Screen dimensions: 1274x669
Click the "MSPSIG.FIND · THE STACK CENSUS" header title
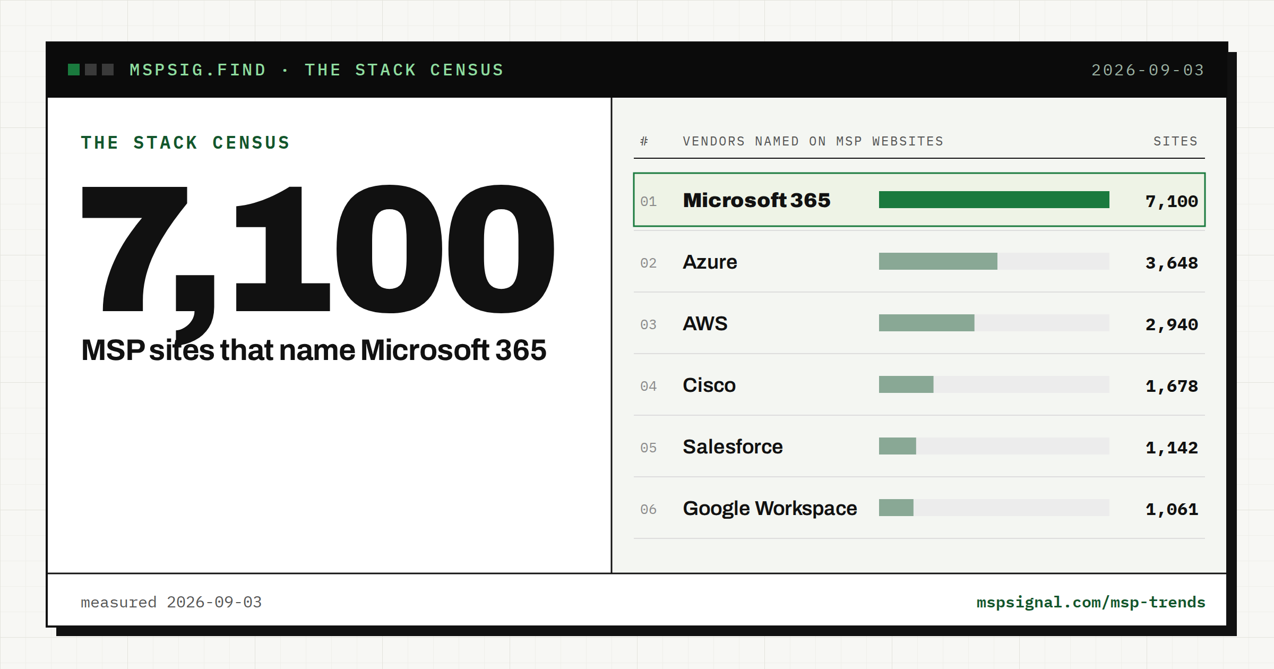317,70
